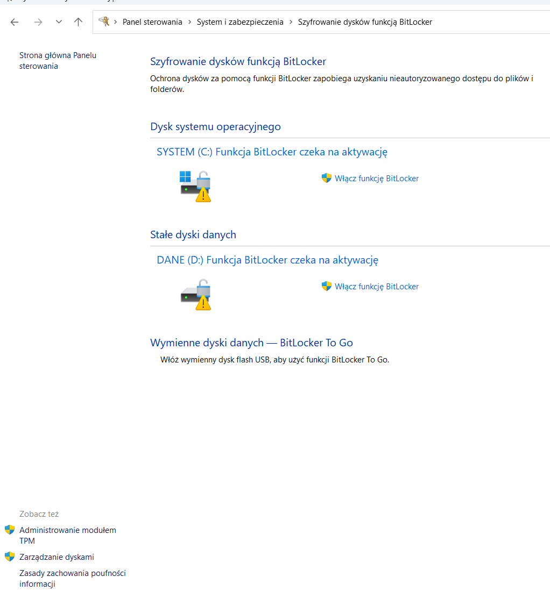Click the Zobacz też label
This screenshot has height=598, width=550.
pyautogui.click(x=39, y=514)
